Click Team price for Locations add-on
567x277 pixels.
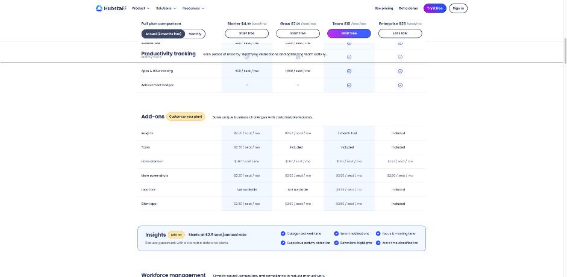point(349,189)
